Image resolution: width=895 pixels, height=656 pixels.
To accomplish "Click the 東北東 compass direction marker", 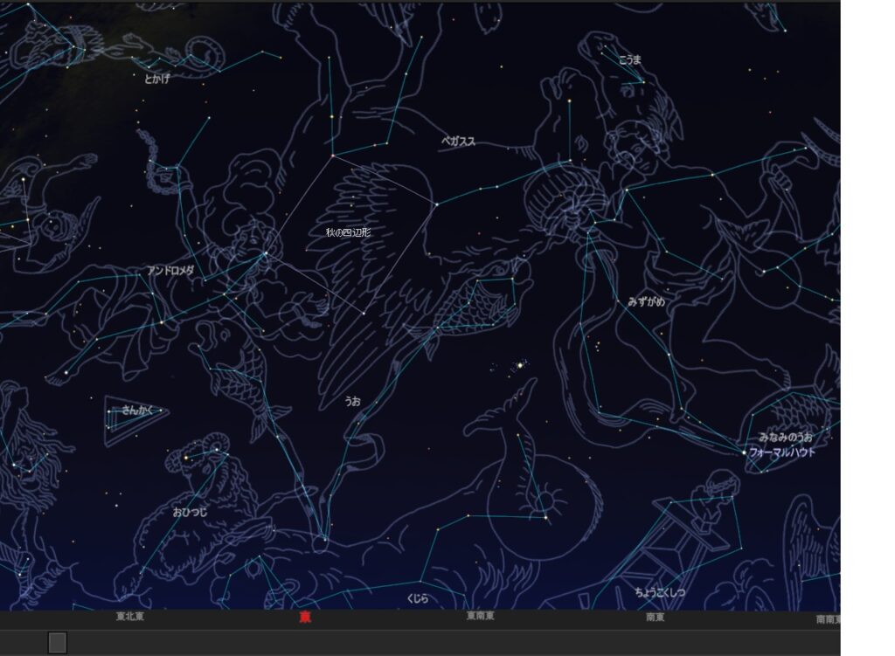I will point(130,617).
